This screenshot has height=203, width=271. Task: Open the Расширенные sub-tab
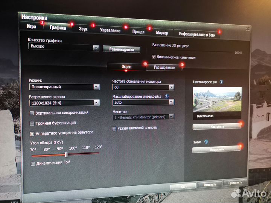tap(164, 68)
